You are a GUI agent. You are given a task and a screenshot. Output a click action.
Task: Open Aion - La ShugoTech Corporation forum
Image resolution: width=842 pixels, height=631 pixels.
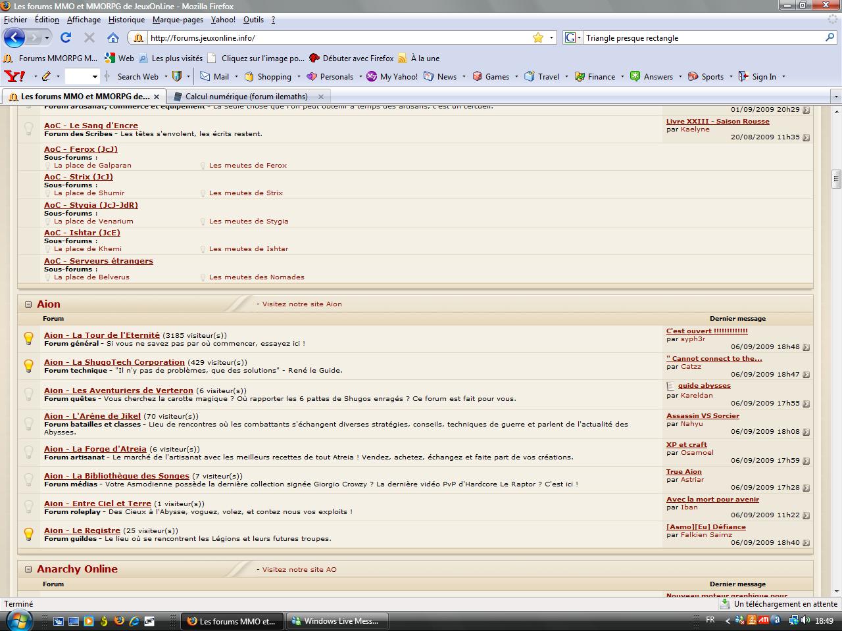pyautogui.click(x=114, y=362)
